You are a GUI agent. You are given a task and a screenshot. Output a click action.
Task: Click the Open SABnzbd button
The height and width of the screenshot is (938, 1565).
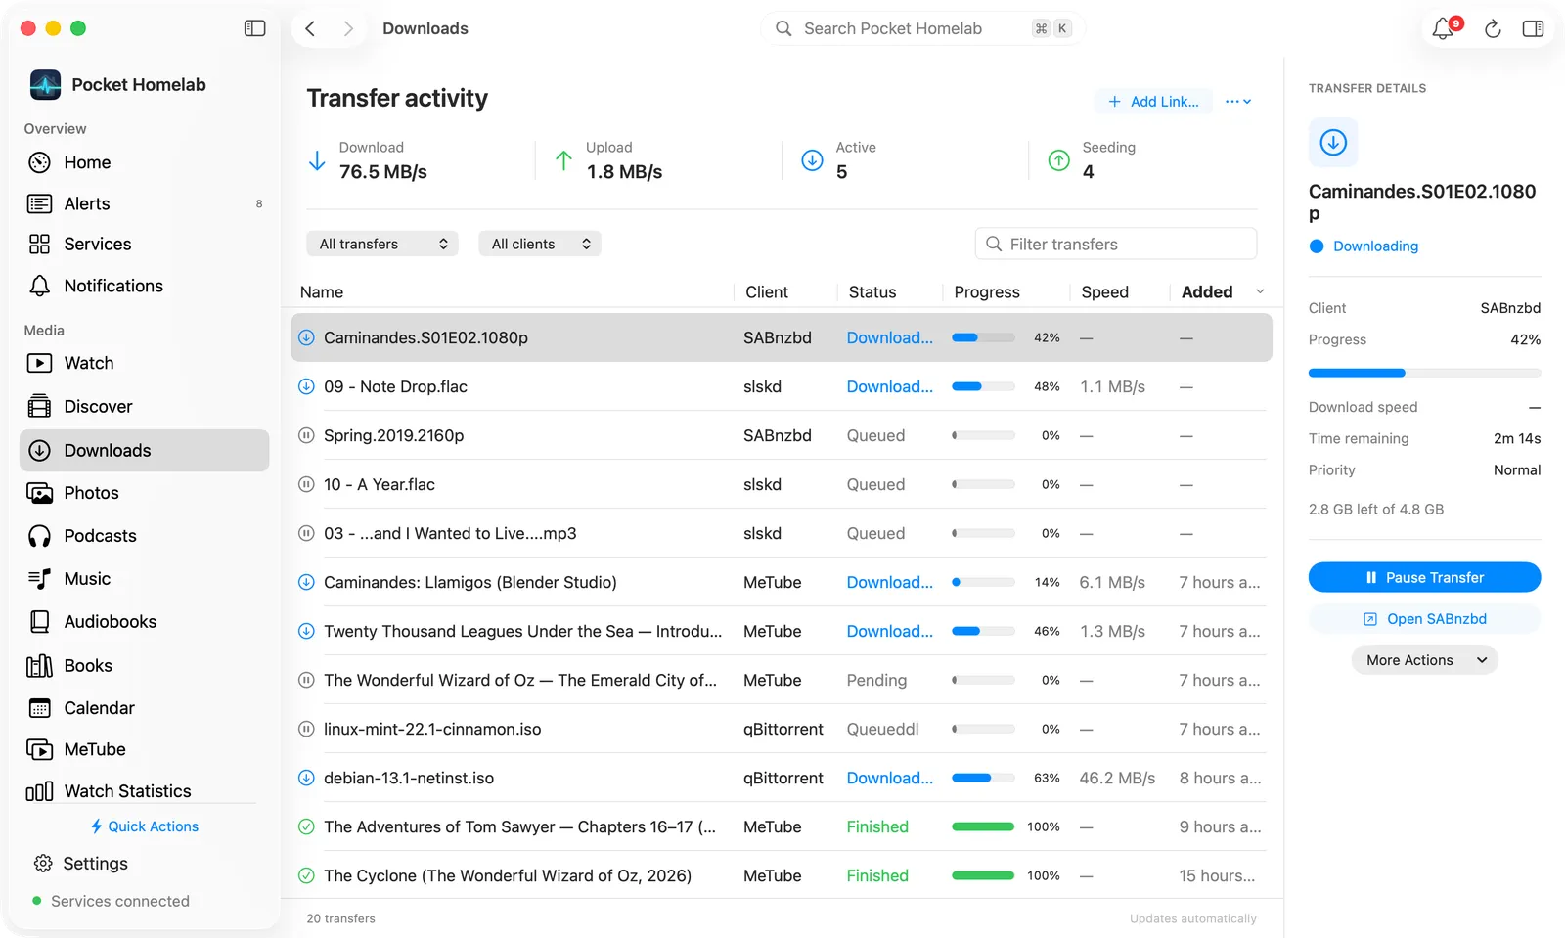coord(1424,619)
